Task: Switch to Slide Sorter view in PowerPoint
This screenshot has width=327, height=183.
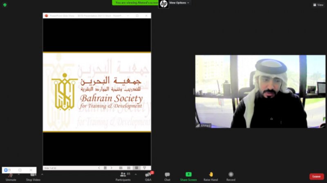Action: pos(129,168)
